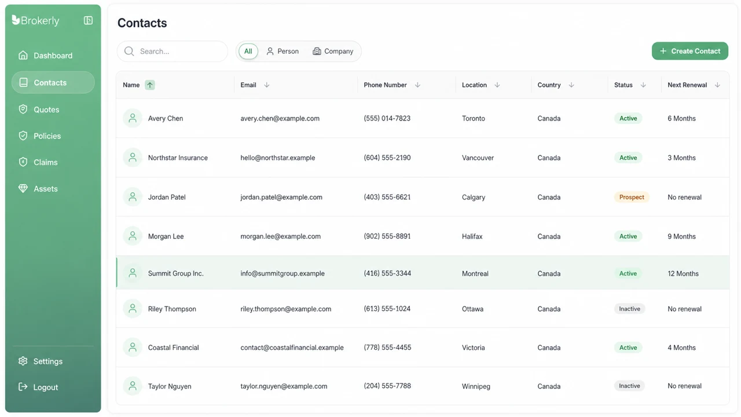Screen dimensions: 741x417
Task: Click the Name column header text
Action: click(131, 85)
